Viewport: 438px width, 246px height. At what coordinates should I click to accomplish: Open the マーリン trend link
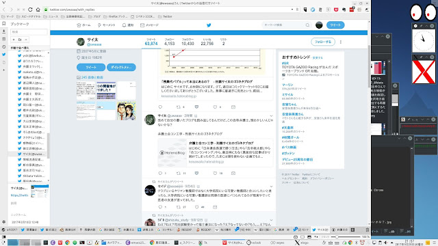(x=287, y=85)
